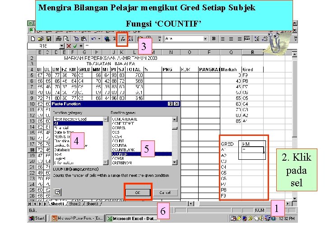
Task: Select COUNTBLANK in function name list
Action: point(142,150)
